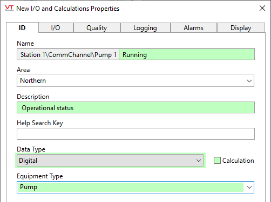This screenshot has width=271, height=202.
Task: Open the Quality tab
Action: click(x=97, y=28)
